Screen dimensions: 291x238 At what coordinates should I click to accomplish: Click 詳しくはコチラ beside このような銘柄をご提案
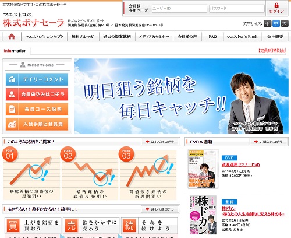160,142
